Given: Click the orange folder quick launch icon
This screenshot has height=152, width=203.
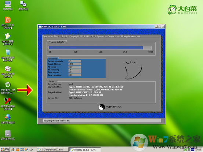Looking at the screenshot, I should (18, 149).
